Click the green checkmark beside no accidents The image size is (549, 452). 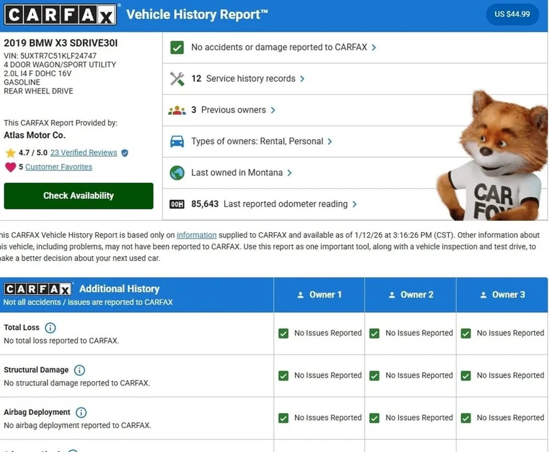click(x=177, y=47)
